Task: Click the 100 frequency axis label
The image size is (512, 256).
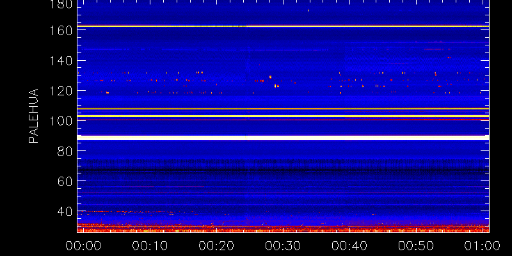Action: point(60,121)
